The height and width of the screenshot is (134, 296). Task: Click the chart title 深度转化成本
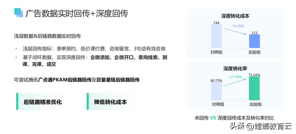[x=235, y=16]
